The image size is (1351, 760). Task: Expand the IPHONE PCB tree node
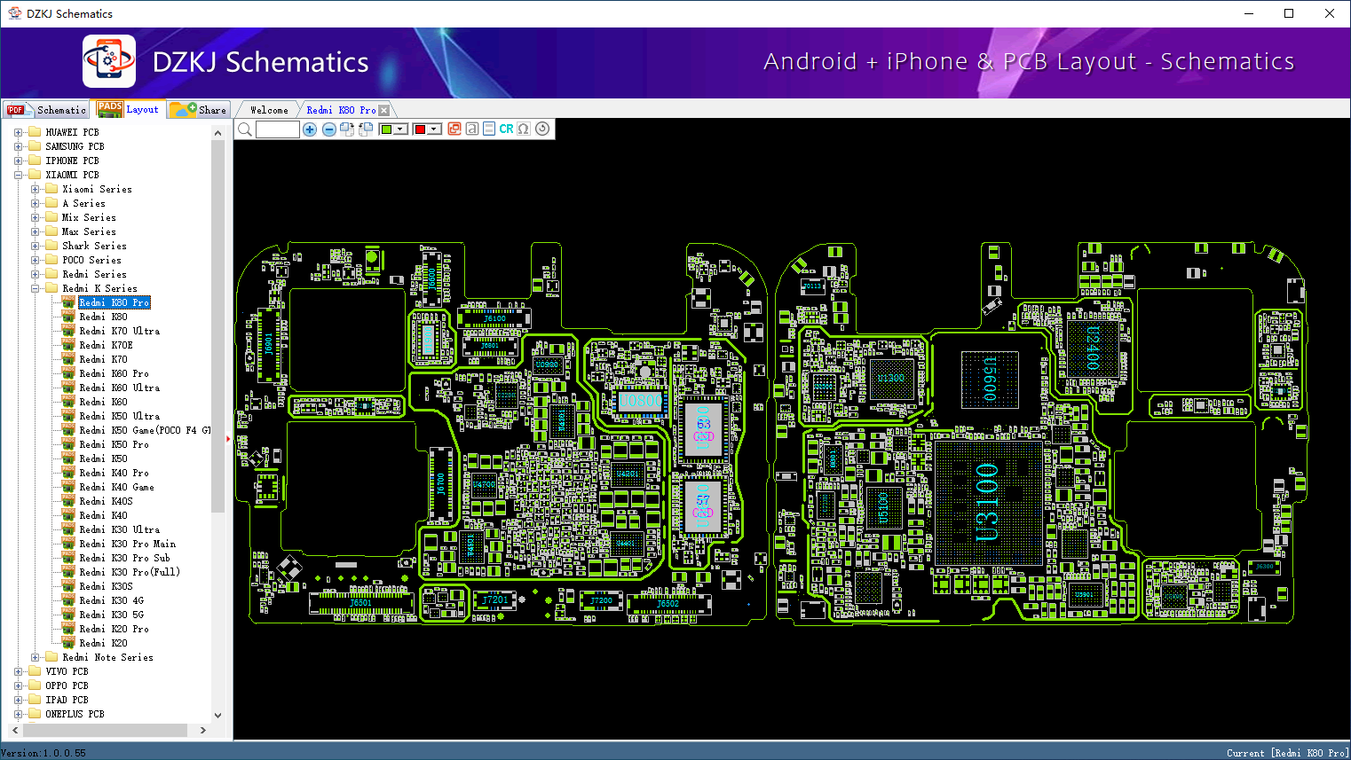coord(18,161)
